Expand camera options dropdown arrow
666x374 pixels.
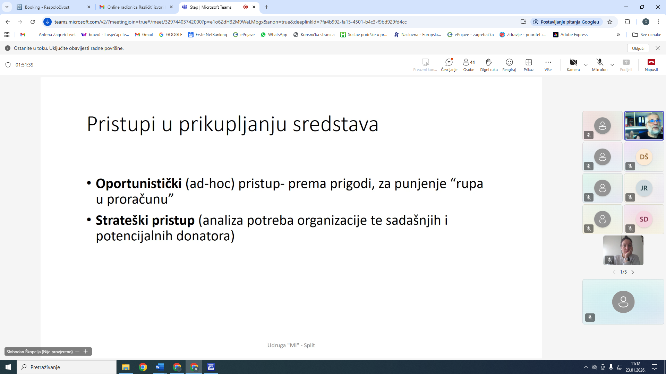(x=586, y=65)
